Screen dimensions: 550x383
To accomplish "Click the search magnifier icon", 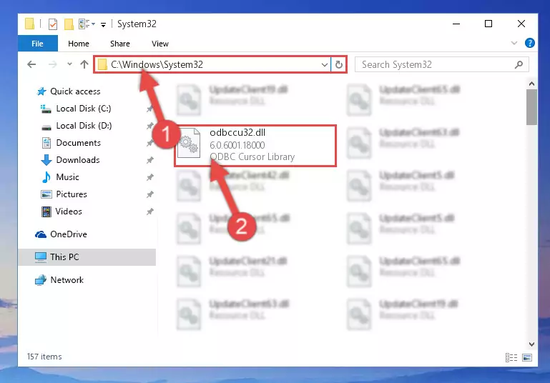I will (x=519, y=64).
